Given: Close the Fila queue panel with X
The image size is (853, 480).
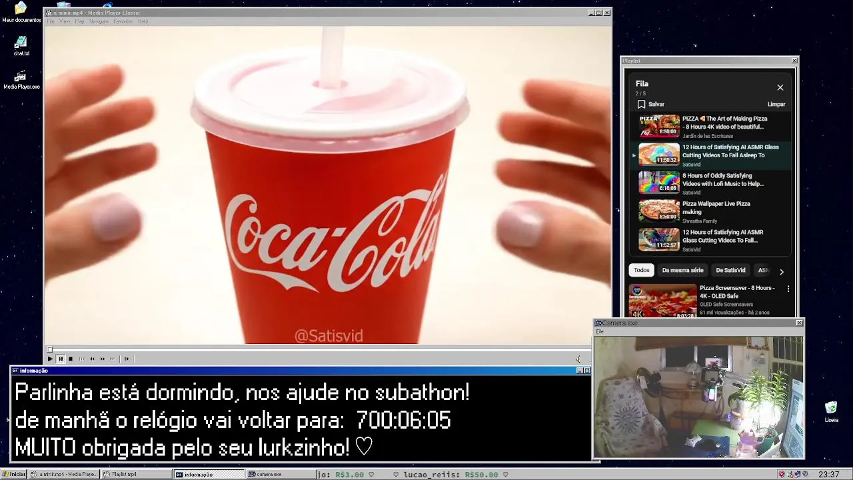Looking at the screenshot, I should point(780,87).
